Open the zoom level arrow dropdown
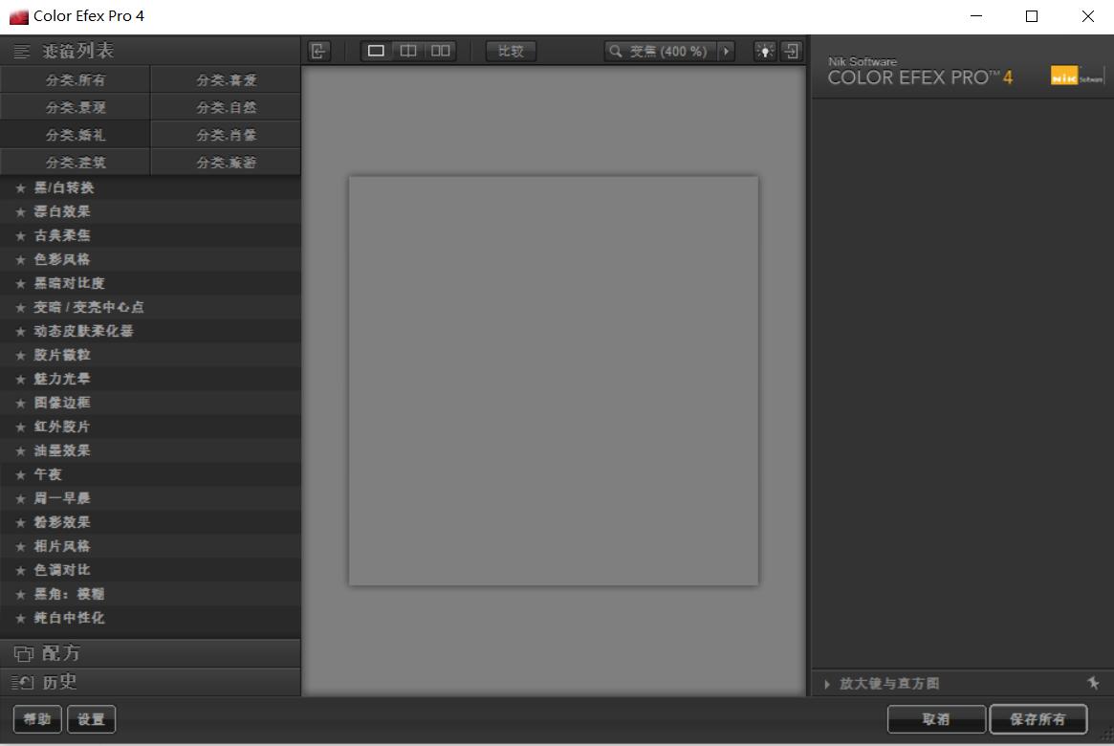The width and height of the screenshot is (1114, 746). (x=726, y=51)
